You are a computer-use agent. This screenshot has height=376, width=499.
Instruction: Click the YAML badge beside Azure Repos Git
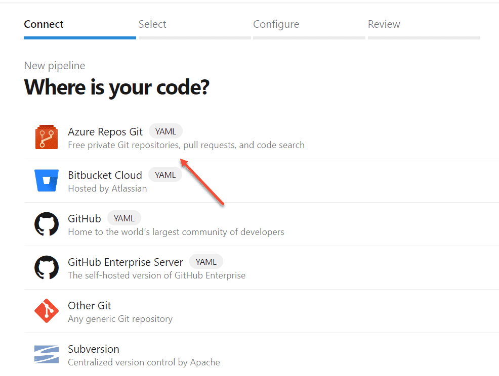coord(165,131)
